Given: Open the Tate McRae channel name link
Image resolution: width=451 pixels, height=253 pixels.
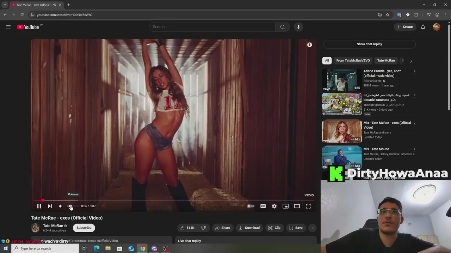Looking at the screenshot, I should (53, 226).
